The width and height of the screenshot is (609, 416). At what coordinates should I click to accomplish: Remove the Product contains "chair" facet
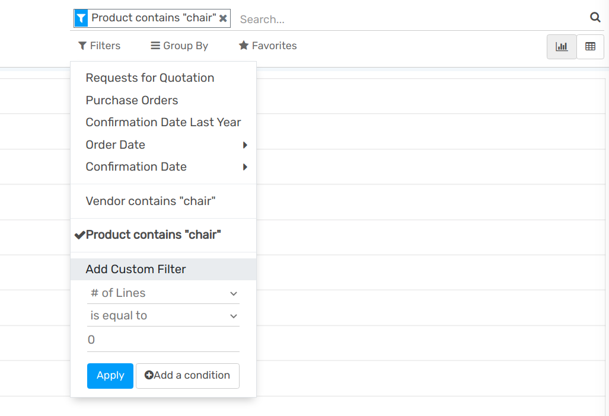point(223,18)
